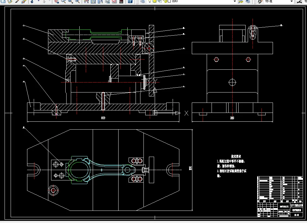Click the greyed-out Redo arrow icon
This screenshot has height=223, width=307.
(x=44, y=2)
